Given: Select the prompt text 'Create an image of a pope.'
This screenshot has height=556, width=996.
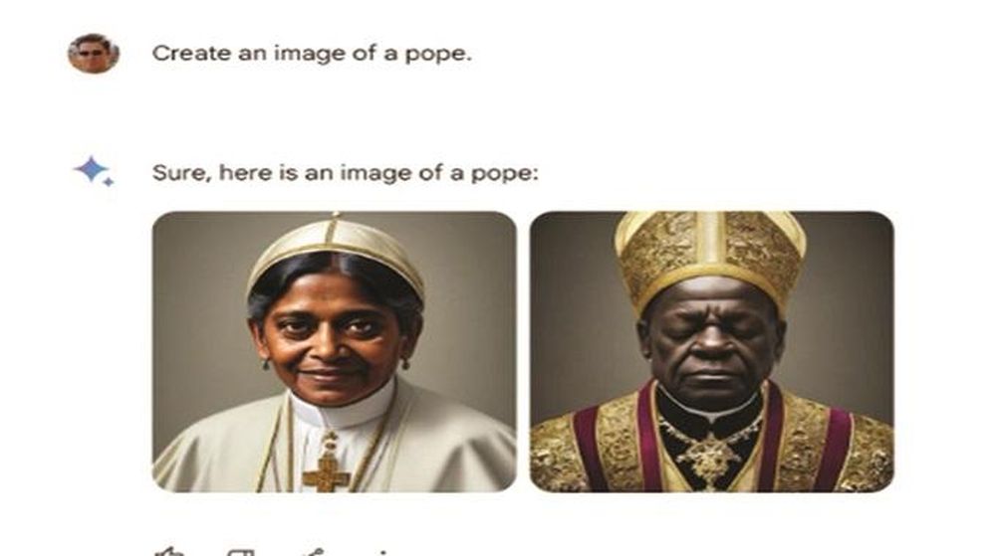Looking at the screenshot, I should click(312, 54).
